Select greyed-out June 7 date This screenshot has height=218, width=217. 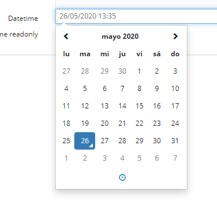[x=175, y=158]
